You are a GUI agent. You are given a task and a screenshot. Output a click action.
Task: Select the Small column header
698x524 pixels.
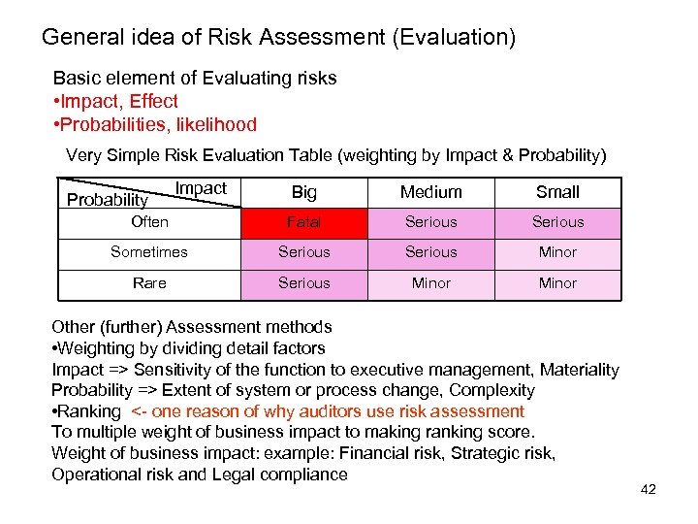pos(557,192)
